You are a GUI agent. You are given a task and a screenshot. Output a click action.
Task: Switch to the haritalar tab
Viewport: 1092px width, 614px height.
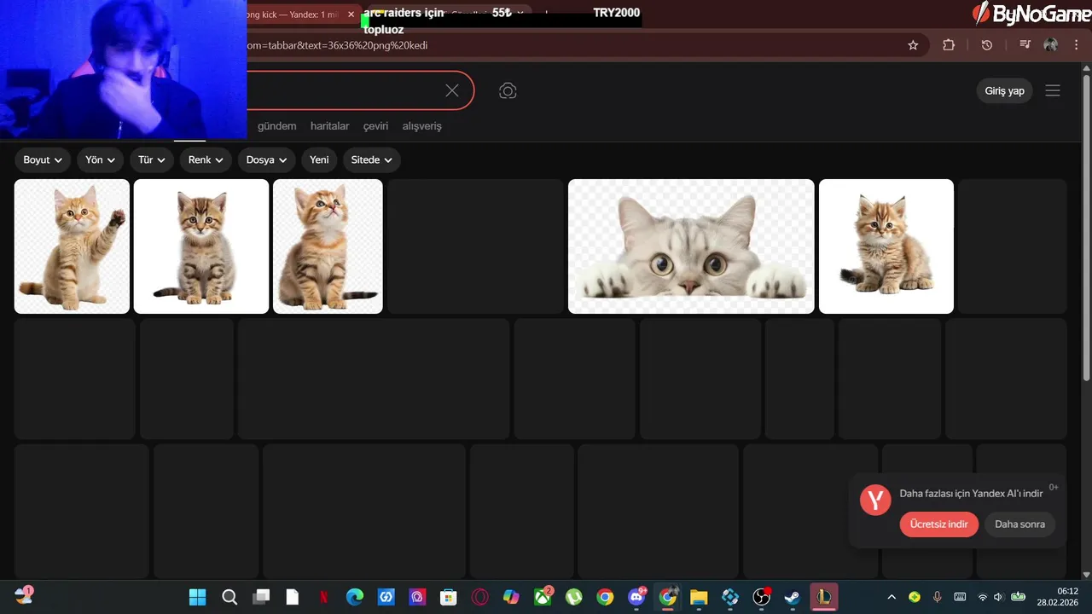pos(329,125)
